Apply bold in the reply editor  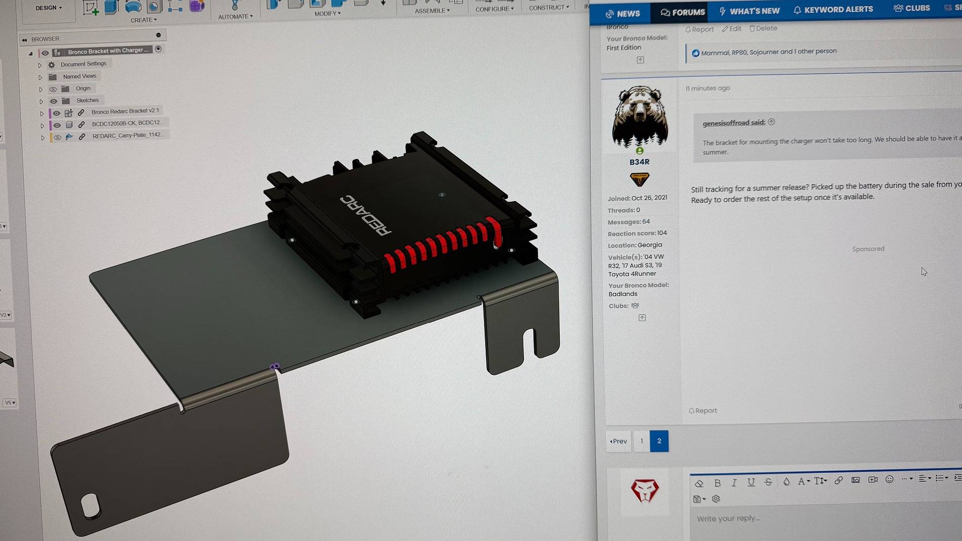(717, 483)
